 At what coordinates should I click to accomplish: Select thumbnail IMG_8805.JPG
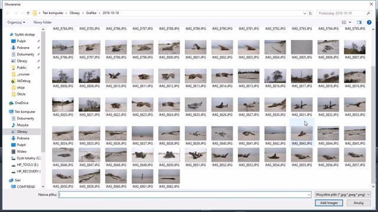(302, 47)
